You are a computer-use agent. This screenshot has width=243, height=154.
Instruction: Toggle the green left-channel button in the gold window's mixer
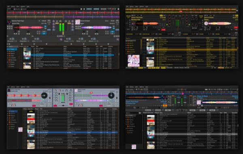coord(167,24)
